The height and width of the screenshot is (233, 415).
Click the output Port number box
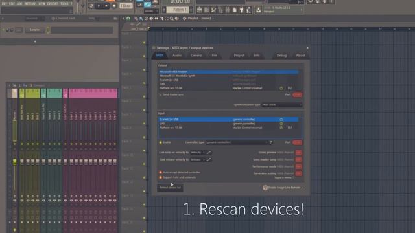297,94
